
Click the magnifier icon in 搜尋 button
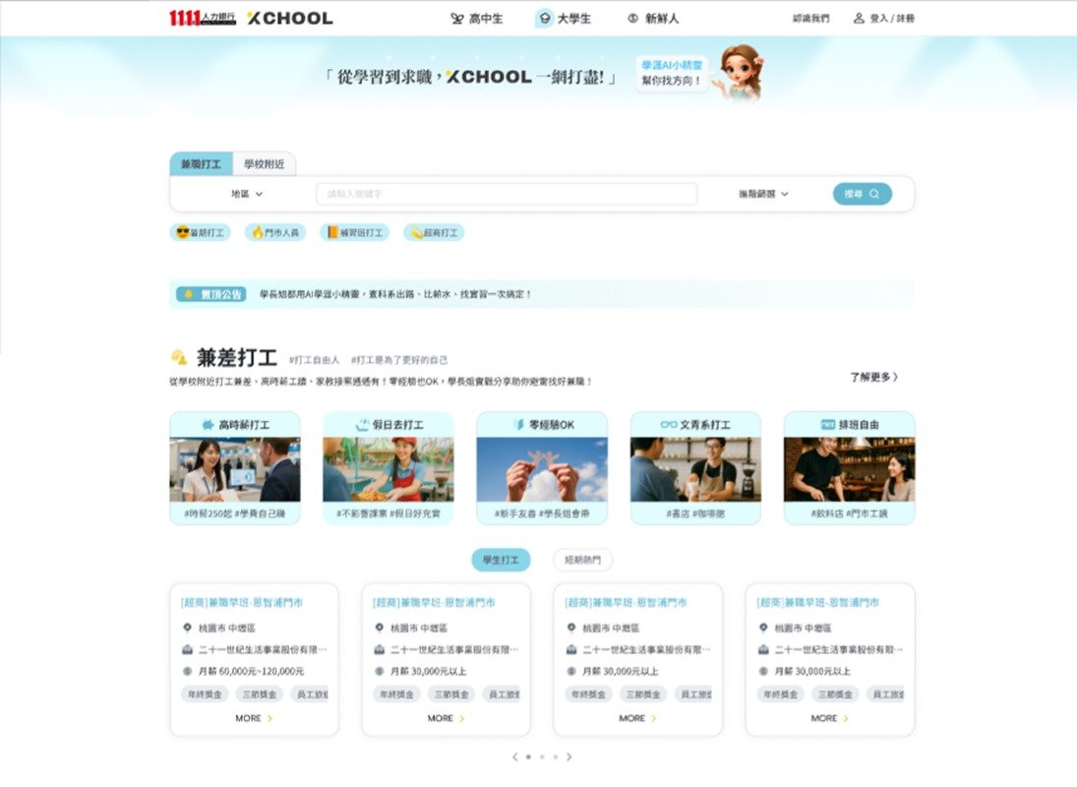[874, 195]
